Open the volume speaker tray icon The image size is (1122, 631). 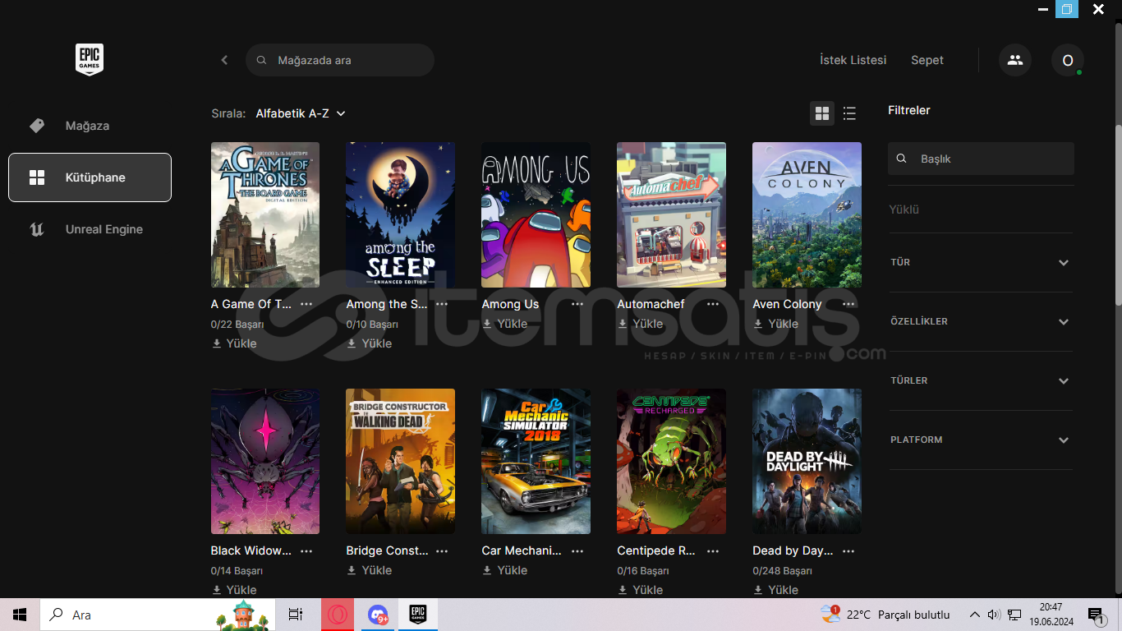pos(994,615)
